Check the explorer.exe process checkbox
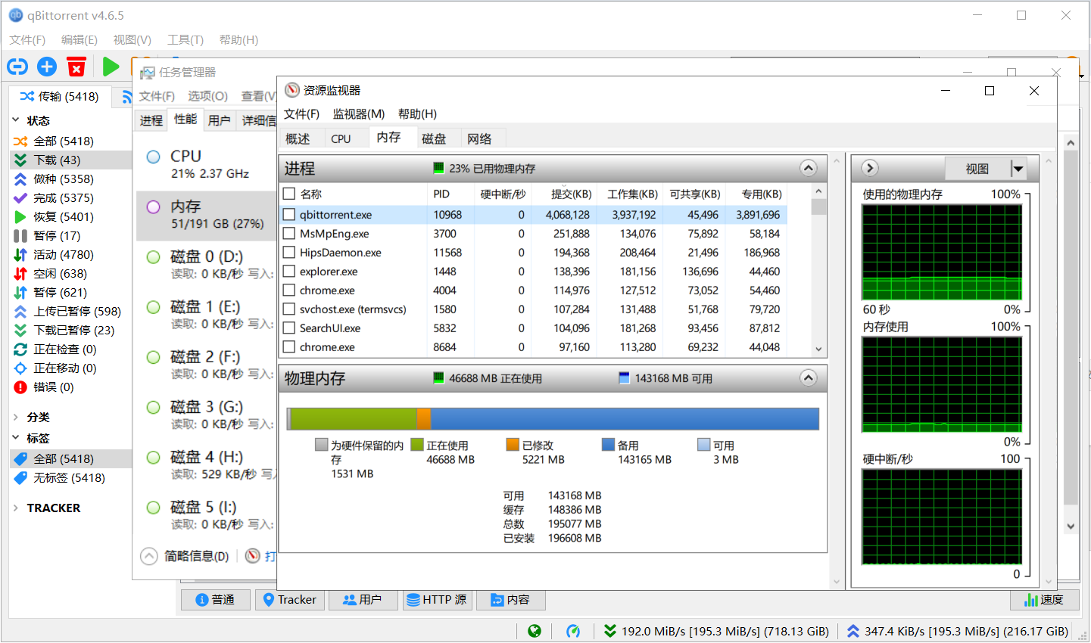Screen dimensions: 1091x643 coord(288,271)
